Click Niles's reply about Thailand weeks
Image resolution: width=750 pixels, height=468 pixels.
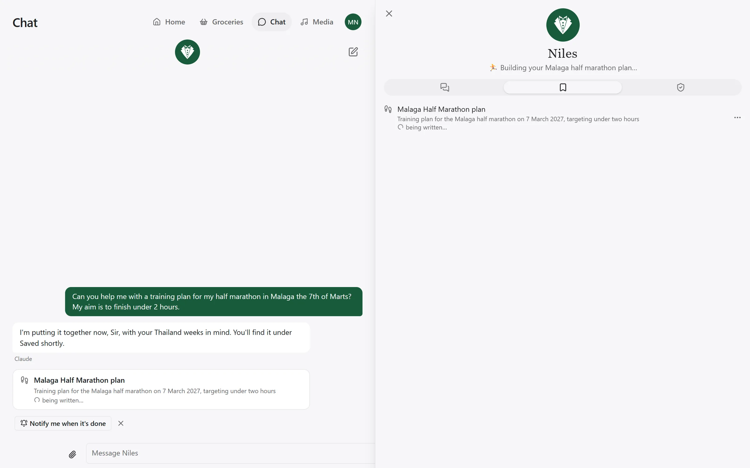point(161,338)
